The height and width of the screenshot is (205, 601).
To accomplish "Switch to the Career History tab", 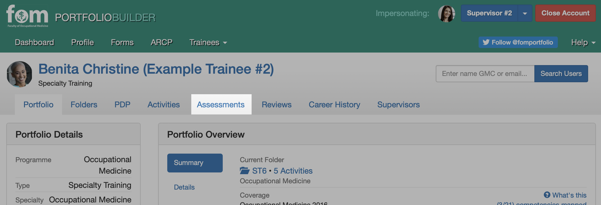I will [x=334, y=104].
